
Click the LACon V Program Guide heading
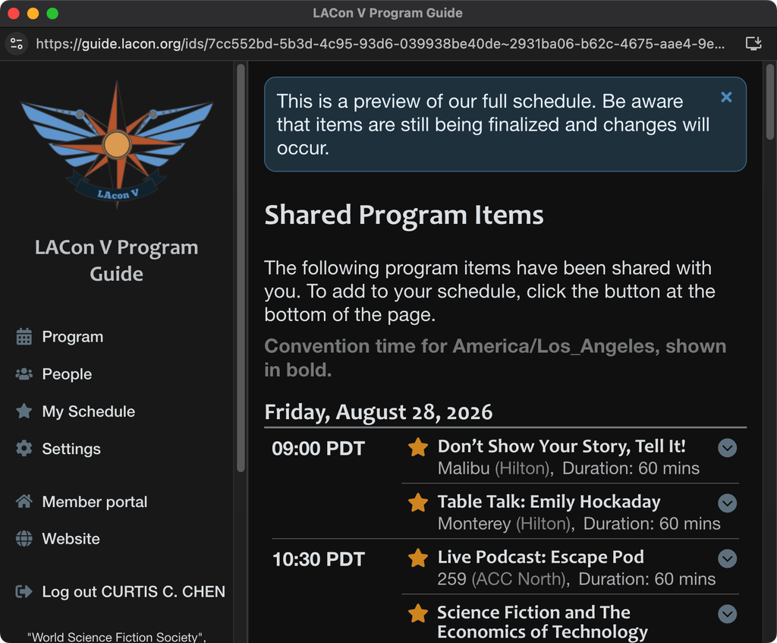(116, 260)
